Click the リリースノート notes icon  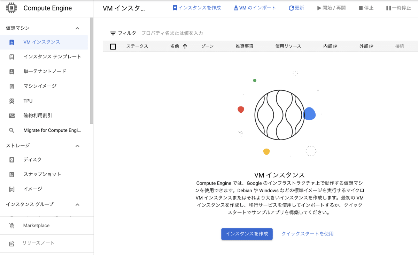(12, 243)
